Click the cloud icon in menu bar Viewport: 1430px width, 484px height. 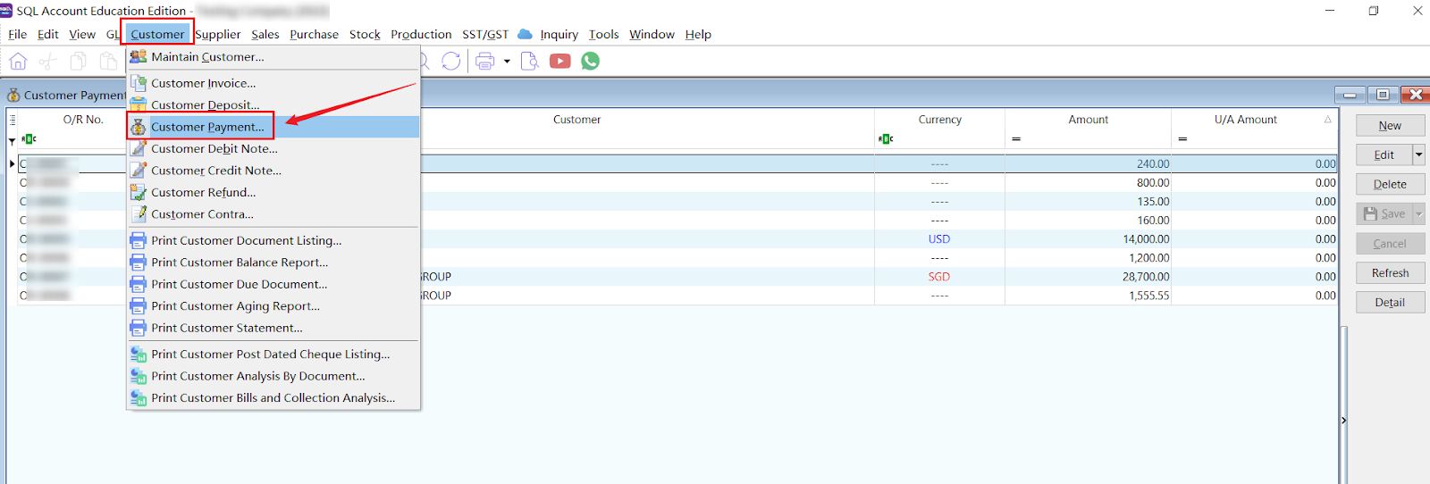[x=525, y=34]
